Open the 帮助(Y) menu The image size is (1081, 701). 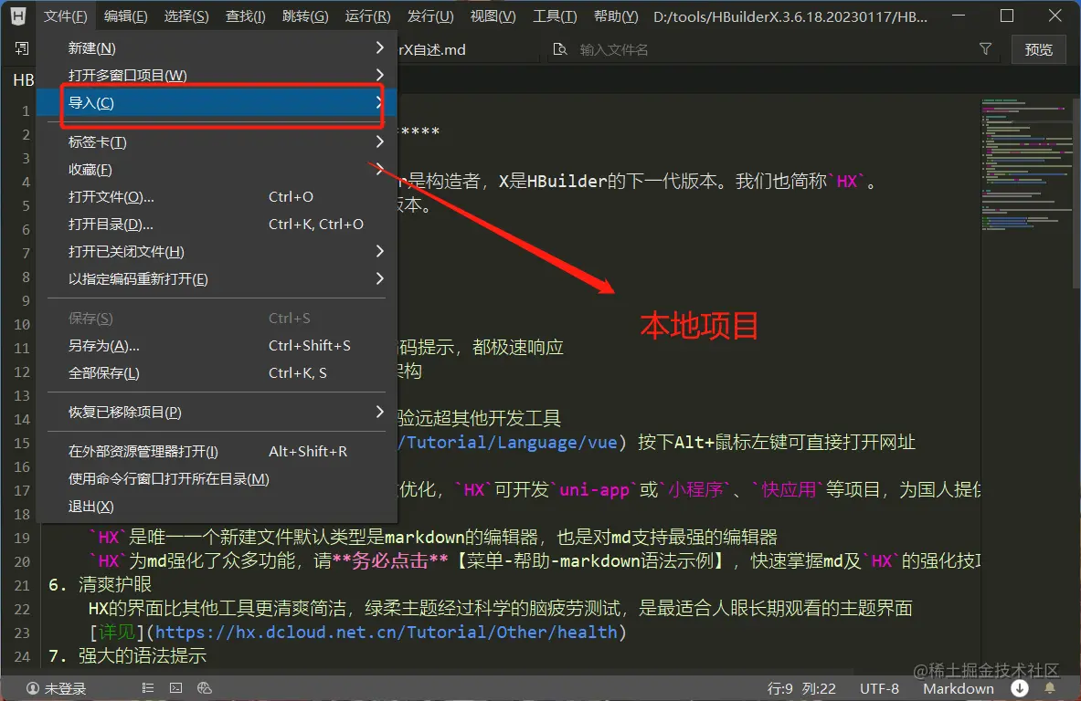(616, 16)
